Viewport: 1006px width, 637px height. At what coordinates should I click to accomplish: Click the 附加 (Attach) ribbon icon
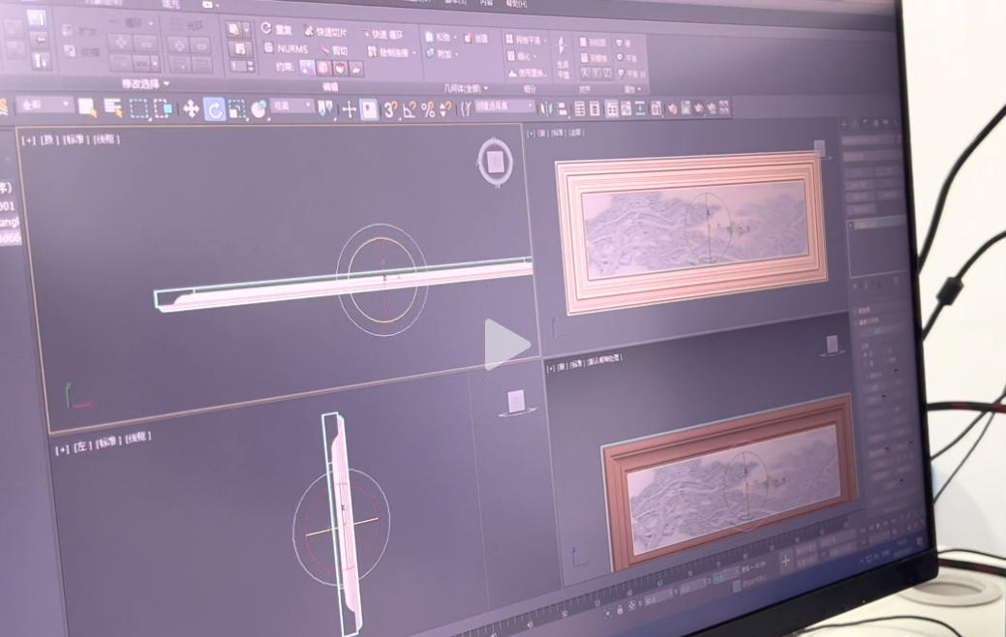[429, 54]
